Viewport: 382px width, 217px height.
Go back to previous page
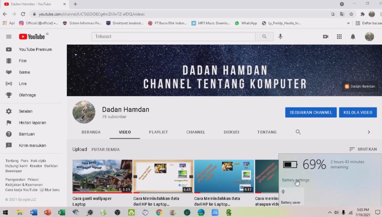pyautogui.click(x=5, y=14)
